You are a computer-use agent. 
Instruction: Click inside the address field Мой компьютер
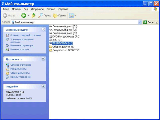tap(75, 22)
